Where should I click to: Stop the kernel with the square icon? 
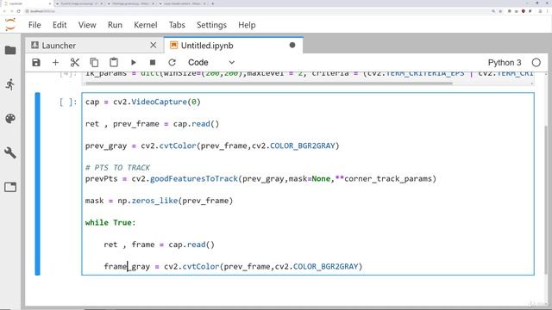click(x=153, y=63)
